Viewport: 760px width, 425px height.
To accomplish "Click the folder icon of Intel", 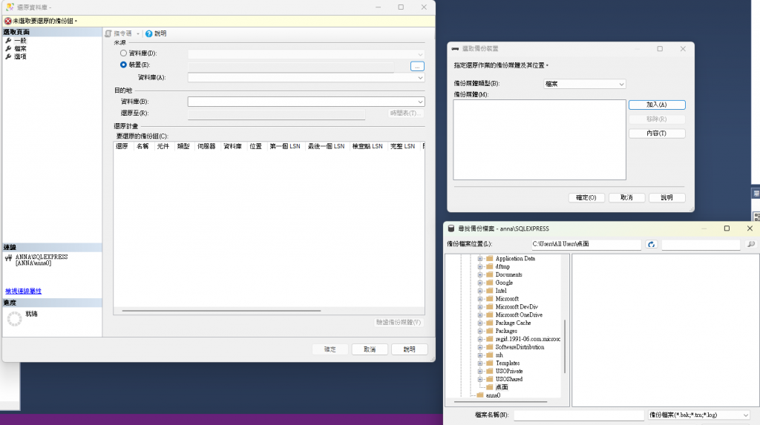I will (490, 291).
